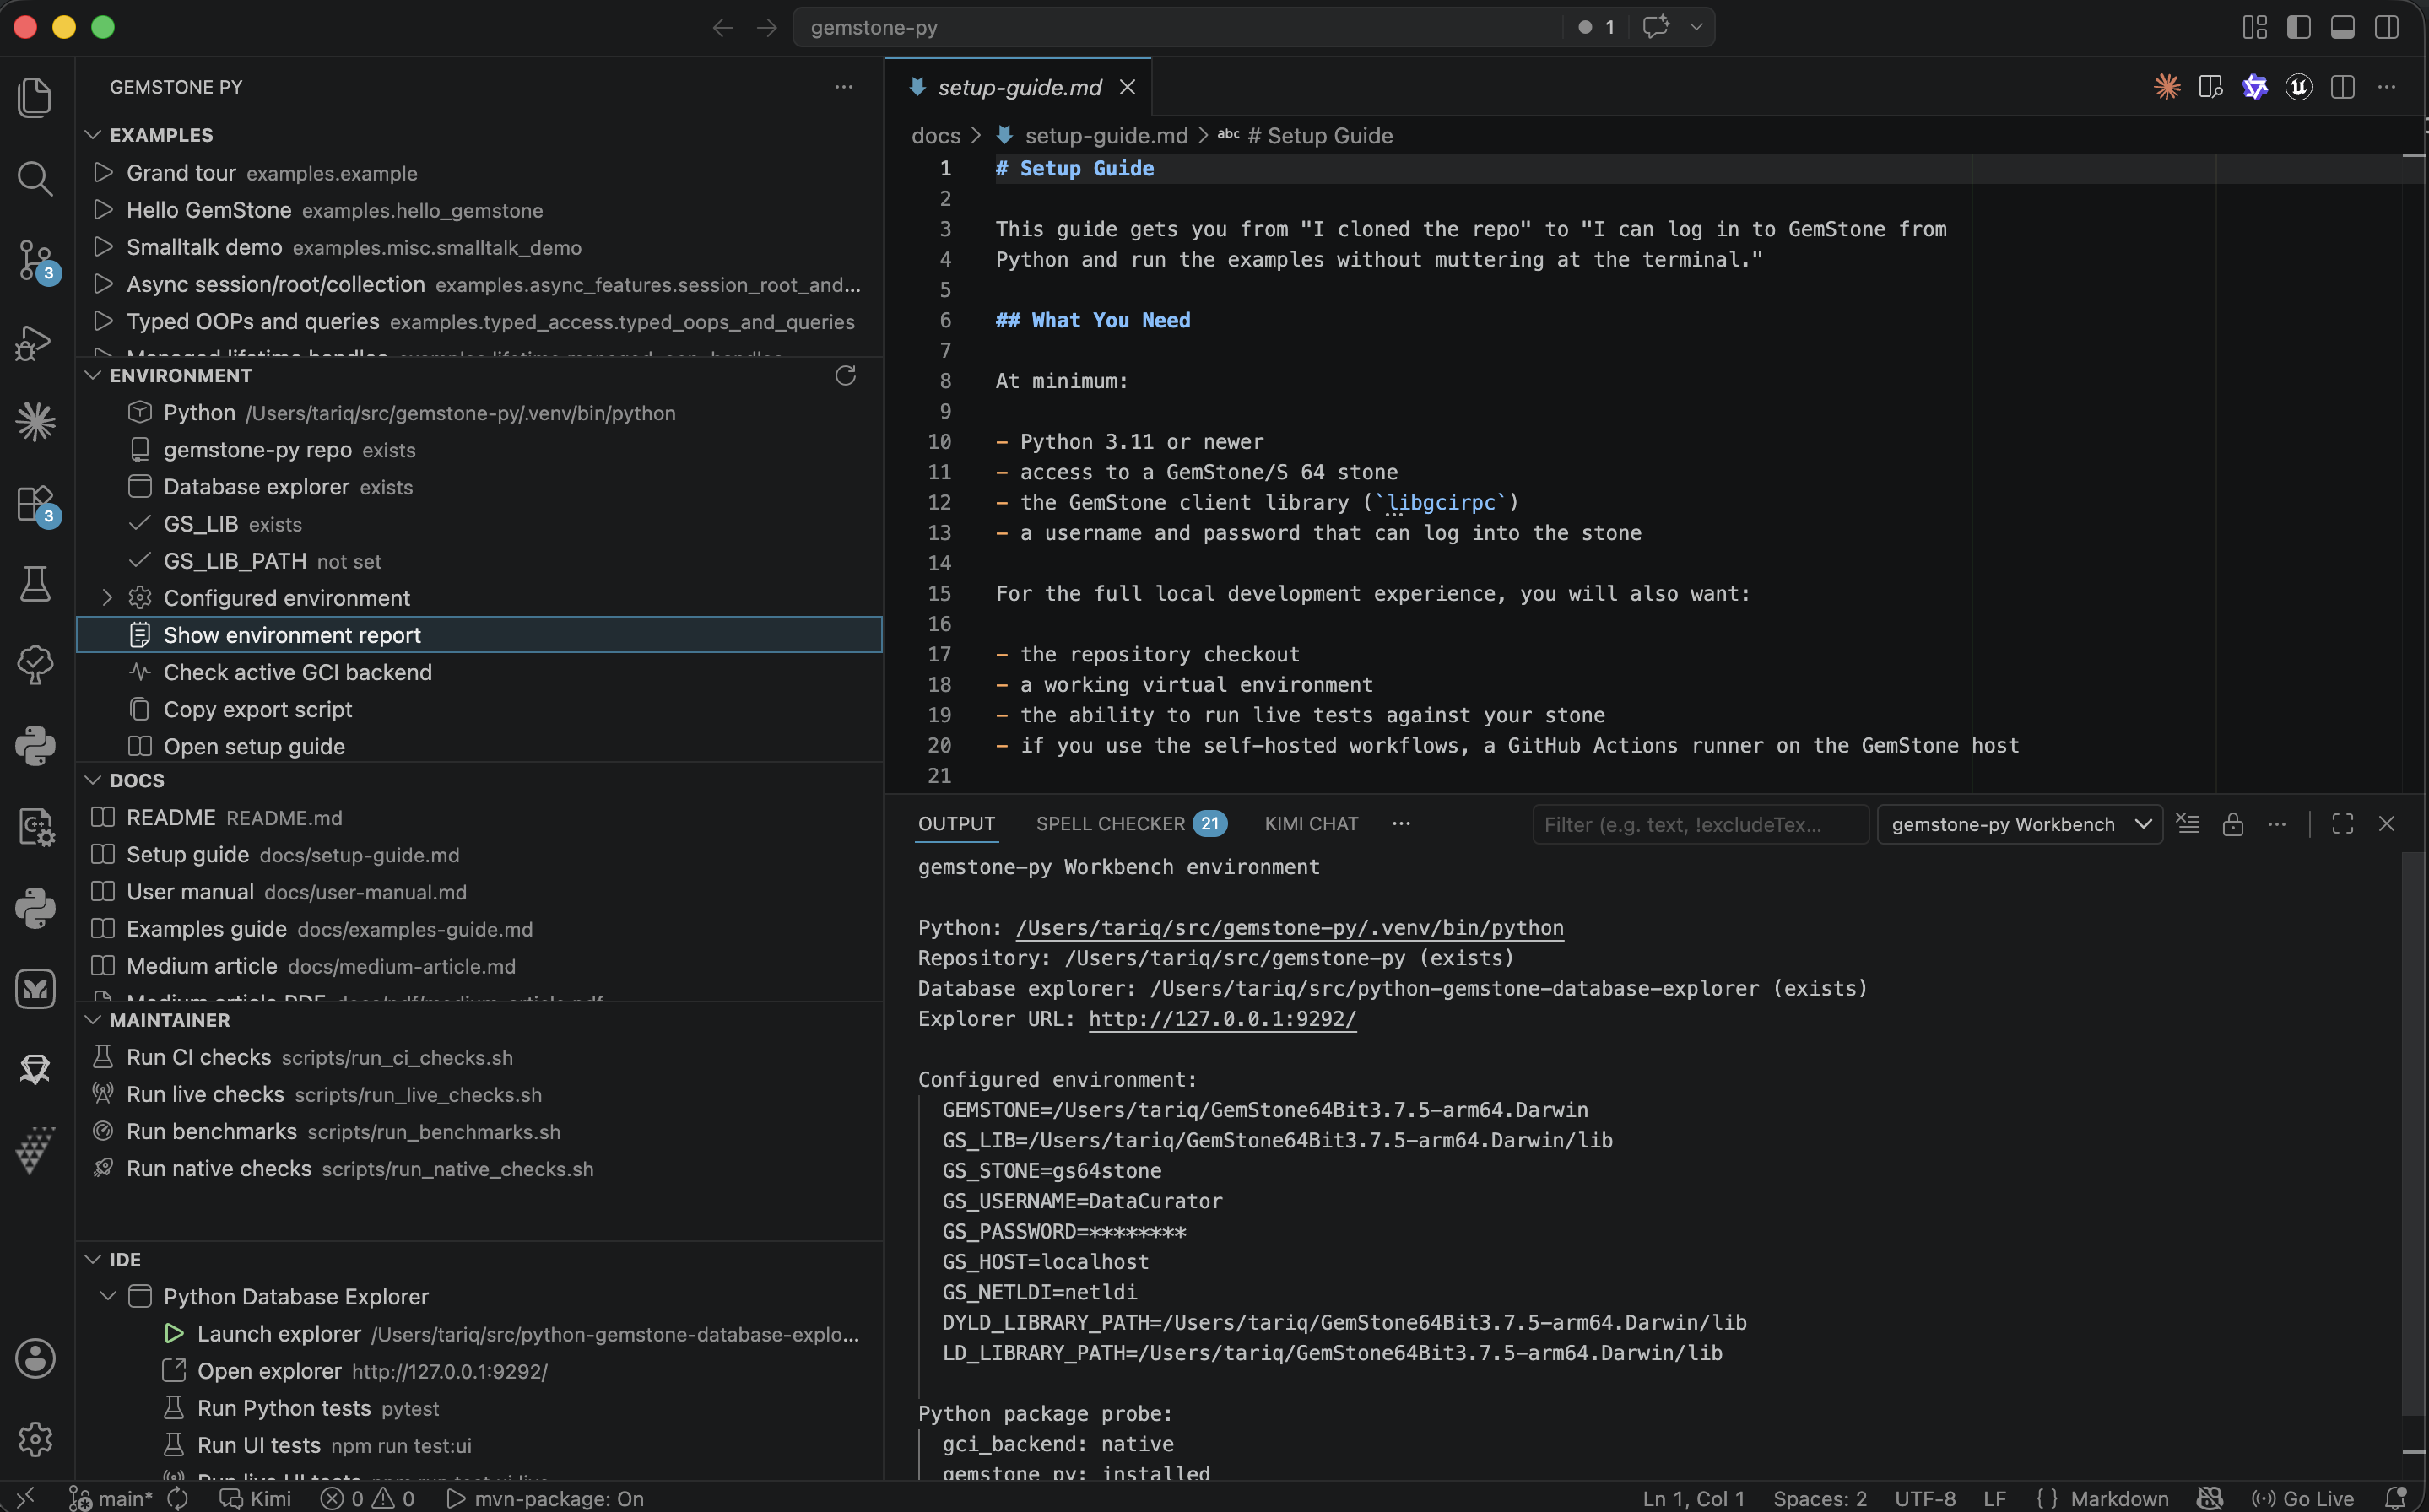This screenshot has height=1512, width=2429.
Task: Open the Accounts icon in activity bar
Action: [x=35, y=1358]
